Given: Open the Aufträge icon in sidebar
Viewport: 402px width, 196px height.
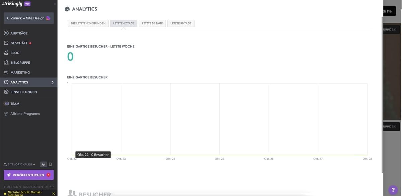Looking at the screenshot, I should coord(6,33).
